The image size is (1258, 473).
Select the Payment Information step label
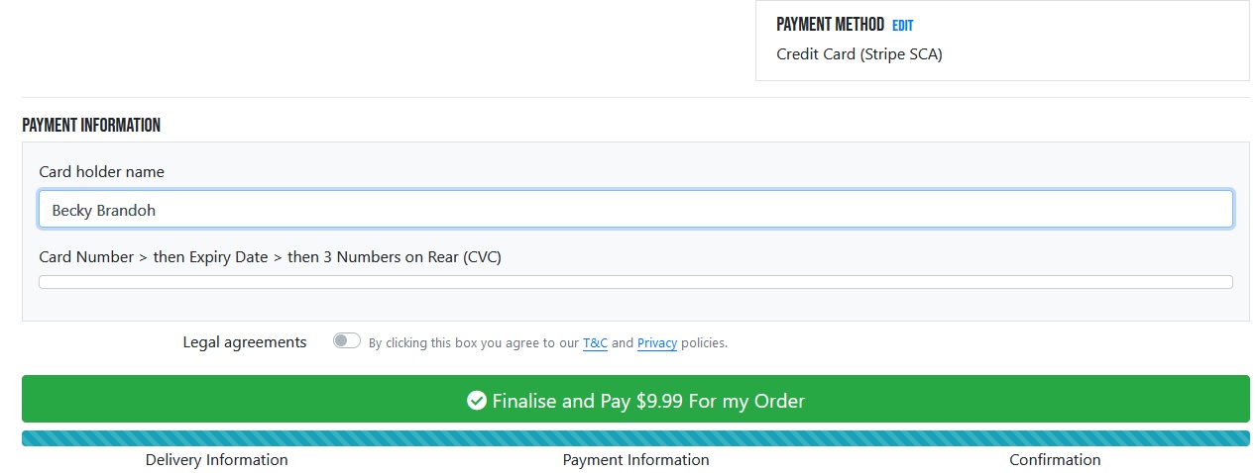635,460
